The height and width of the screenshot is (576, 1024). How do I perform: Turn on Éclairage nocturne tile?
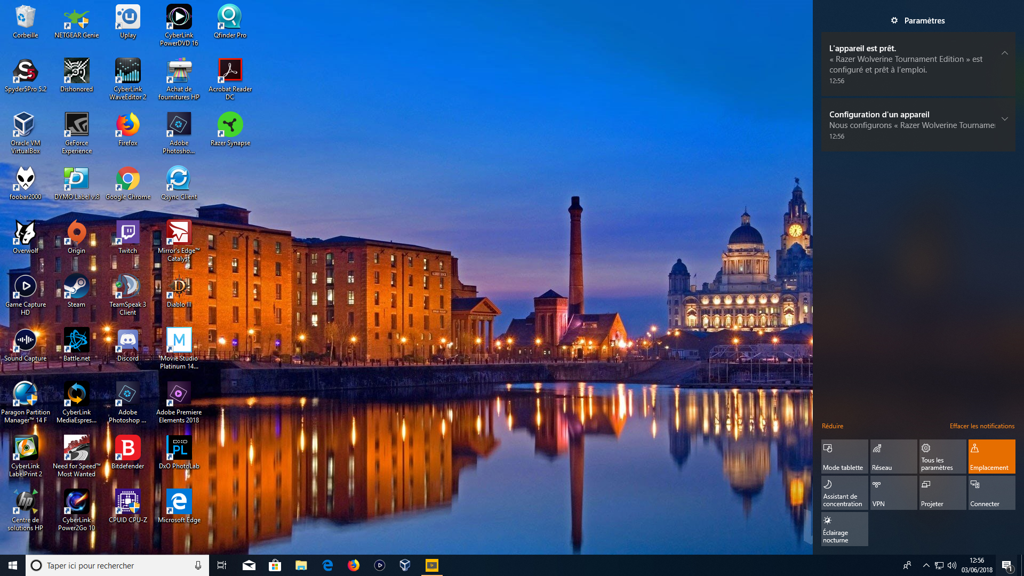[x=844, y=529]
